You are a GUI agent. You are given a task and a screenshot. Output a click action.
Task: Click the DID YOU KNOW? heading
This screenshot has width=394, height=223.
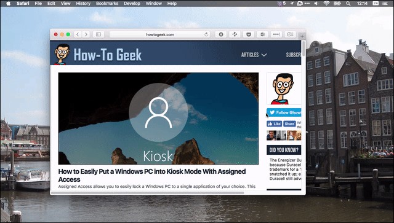[x=284, y=150]
